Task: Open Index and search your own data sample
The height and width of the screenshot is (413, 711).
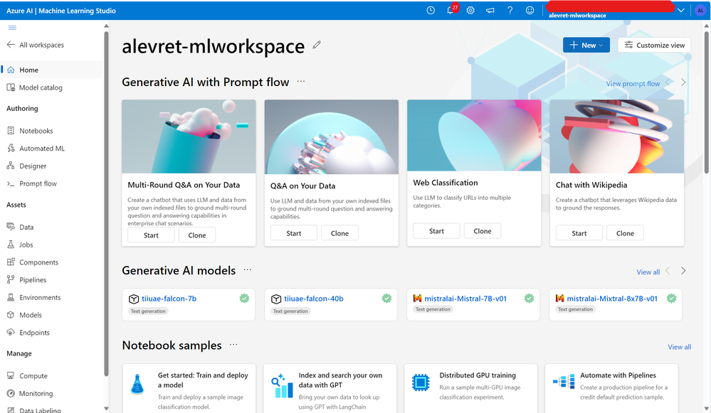Action: [x=330, y=389]
